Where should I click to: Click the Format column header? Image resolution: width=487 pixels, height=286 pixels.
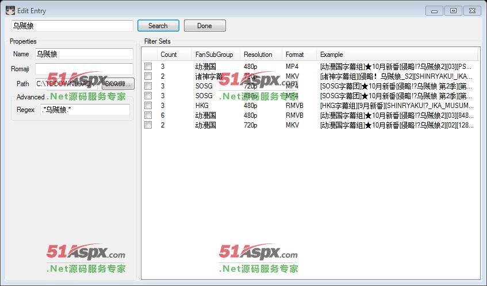pos(298,55)
